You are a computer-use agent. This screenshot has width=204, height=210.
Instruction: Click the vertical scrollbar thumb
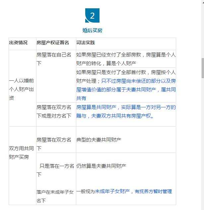pyautogui.click(x=202, y=68)
